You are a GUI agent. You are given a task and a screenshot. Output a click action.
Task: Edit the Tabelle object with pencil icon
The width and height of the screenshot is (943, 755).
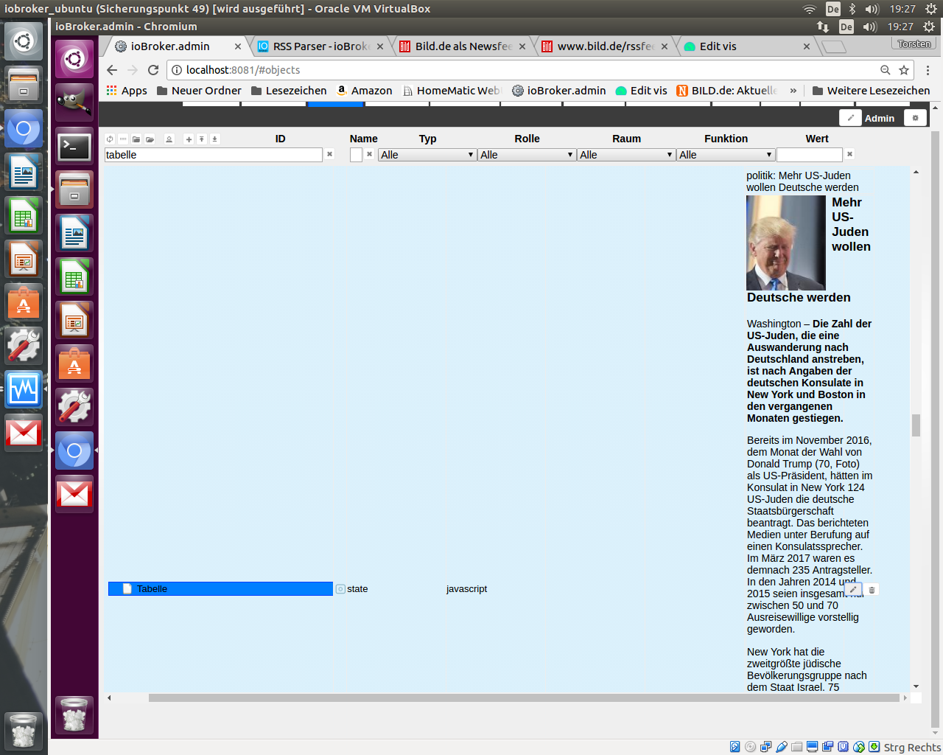(x=853, y=589)
